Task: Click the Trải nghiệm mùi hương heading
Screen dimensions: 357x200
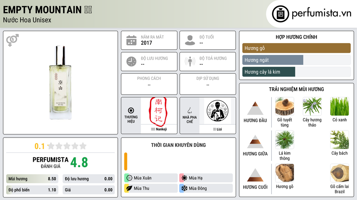Action: [296, 89]
